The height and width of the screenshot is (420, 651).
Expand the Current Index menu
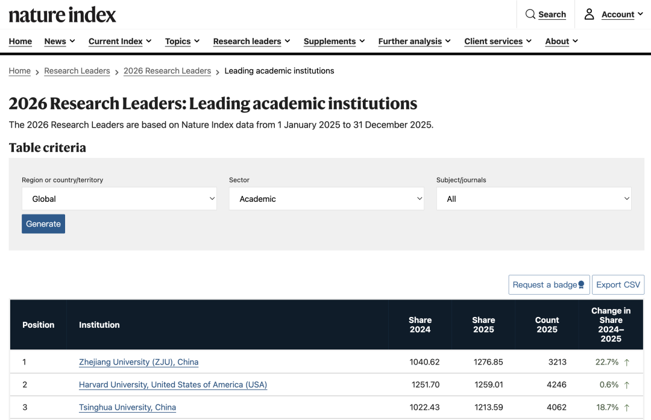[120, 41]
